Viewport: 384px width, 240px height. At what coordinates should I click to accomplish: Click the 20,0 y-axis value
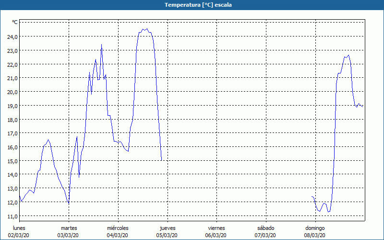click(x=12, y=92)
